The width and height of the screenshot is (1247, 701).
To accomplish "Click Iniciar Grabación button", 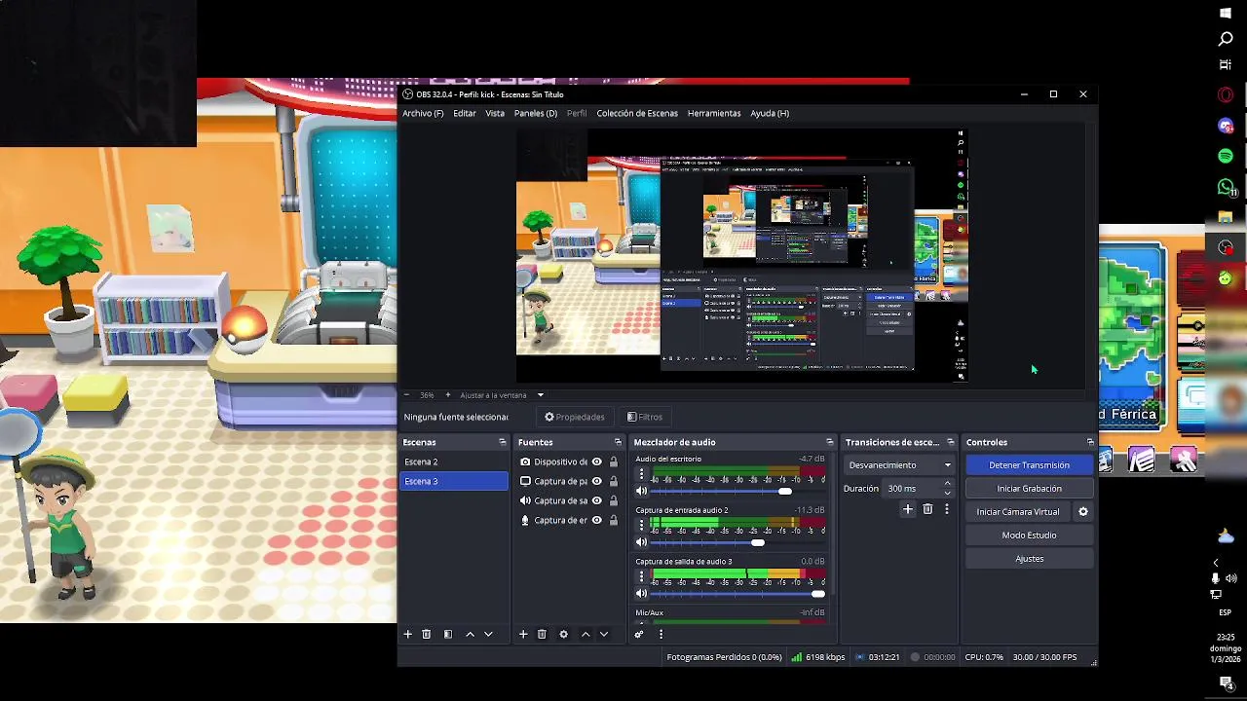I will (1029, 489).
